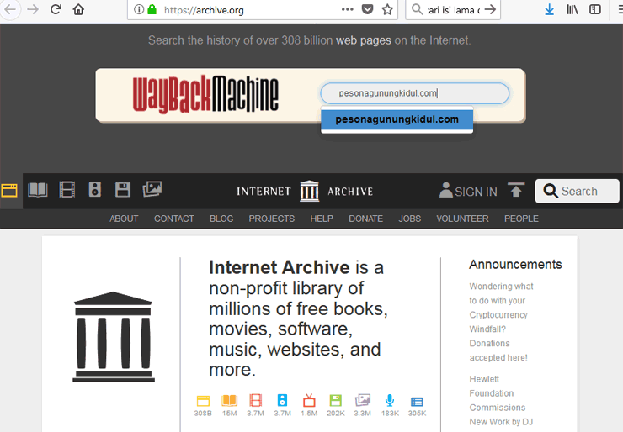Open the Cryptocurrency Windfall donations announcement
The image size is (623, 432).
coord(501,322)
